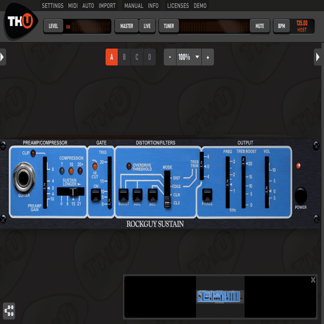
Task: Open the TUNER
Action: (x=169, y=26)
